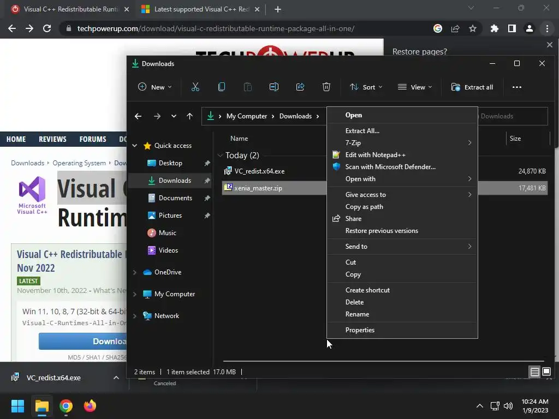Collapse the Quick access tree node
Screen dimensions: 559x419
tap(135, 145)
